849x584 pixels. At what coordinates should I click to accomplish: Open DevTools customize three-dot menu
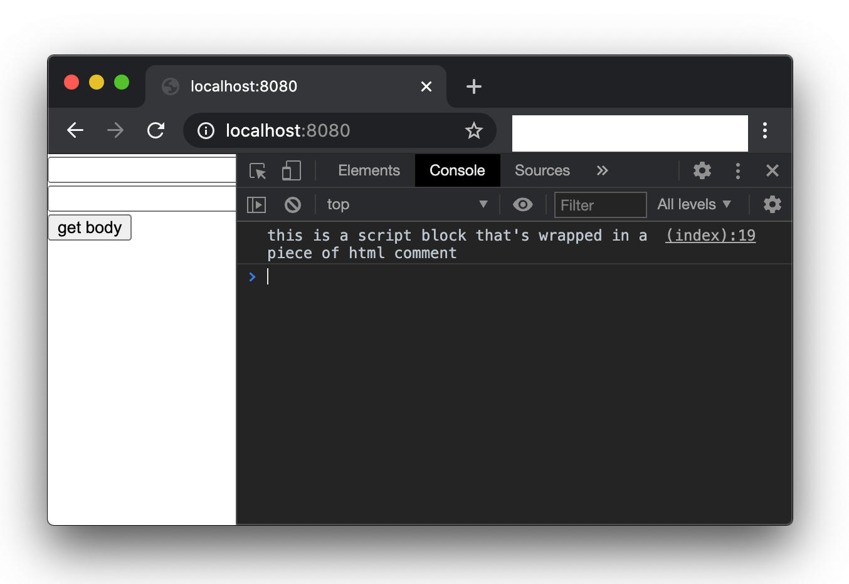[738, 170]
